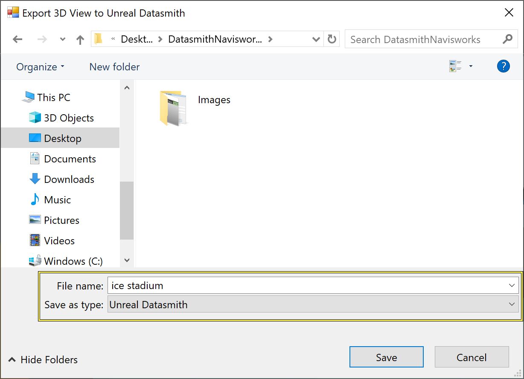Select Desktop in the navigation pane
Screen dimensions: 524x379
(x=60, y=139)
